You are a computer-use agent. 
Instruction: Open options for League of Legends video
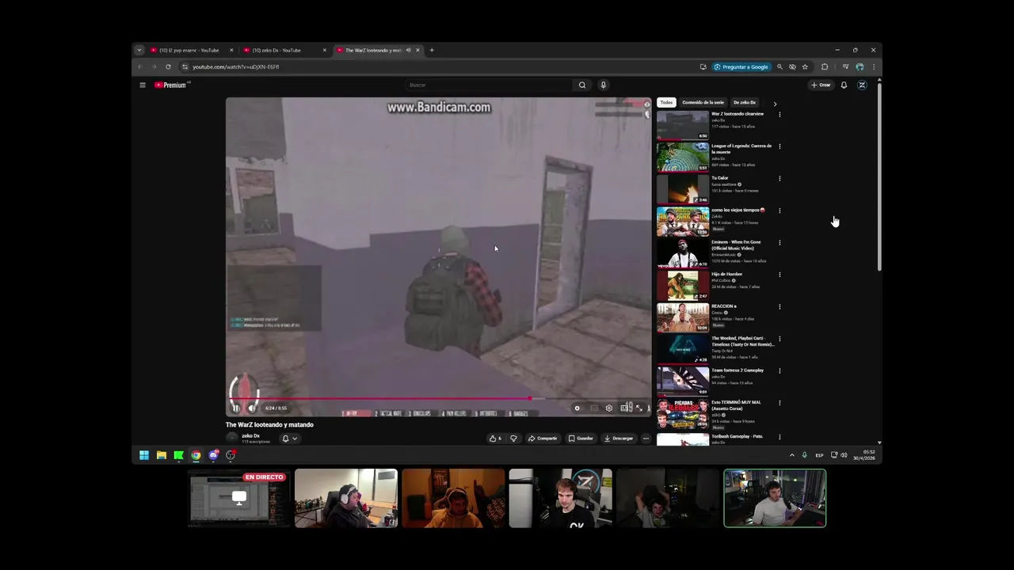[780, 146]
